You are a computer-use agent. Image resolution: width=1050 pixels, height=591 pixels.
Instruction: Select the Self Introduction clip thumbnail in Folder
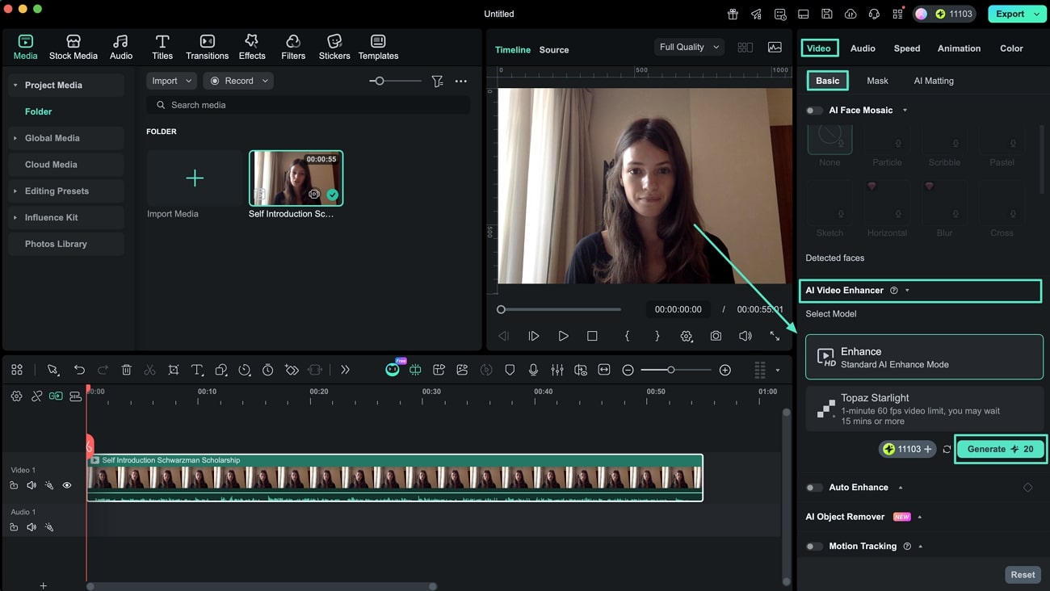point(296,177)
